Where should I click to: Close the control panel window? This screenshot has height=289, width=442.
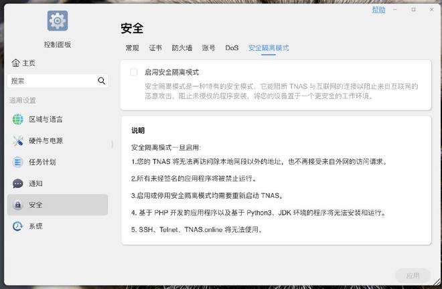431,9
